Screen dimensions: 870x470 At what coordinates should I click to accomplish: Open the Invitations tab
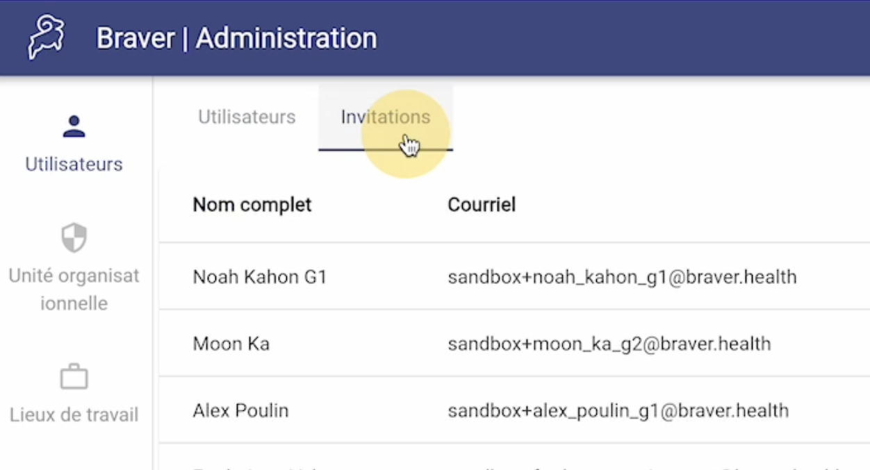click(386, 117)
